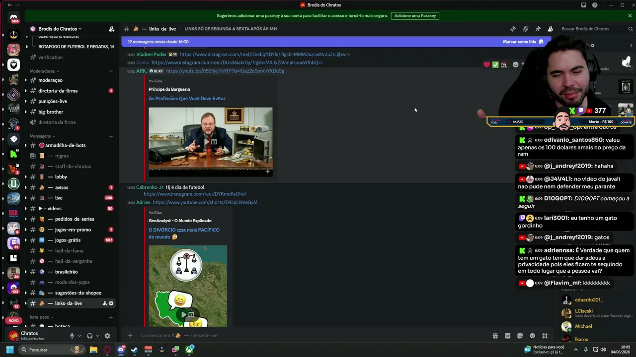
Task: Show hidden system tray icons
Action: pos(576,350)
